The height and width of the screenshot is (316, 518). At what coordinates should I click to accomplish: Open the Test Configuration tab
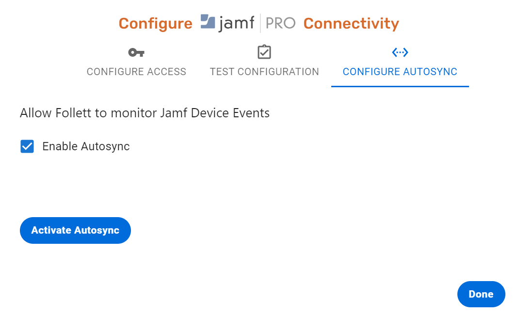[264, 71]
